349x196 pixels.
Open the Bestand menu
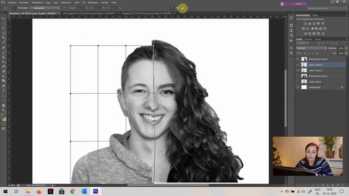(12, 3)
